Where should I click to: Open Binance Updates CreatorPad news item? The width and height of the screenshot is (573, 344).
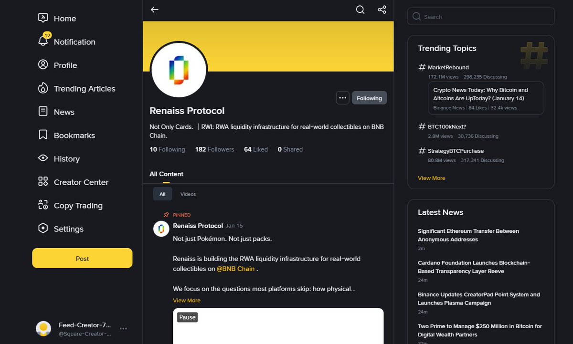pos(479,299)
